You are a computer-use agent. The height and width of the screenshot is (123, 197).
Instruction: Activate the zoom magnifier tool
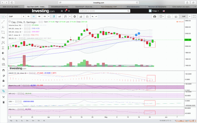[x=3, y=59]
